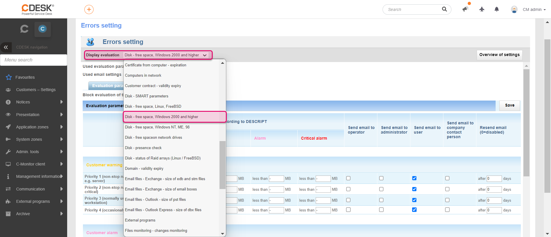The image size is (551, 237).
Task: Click Priority 1 resend email days field
Action: pos(494,179)
